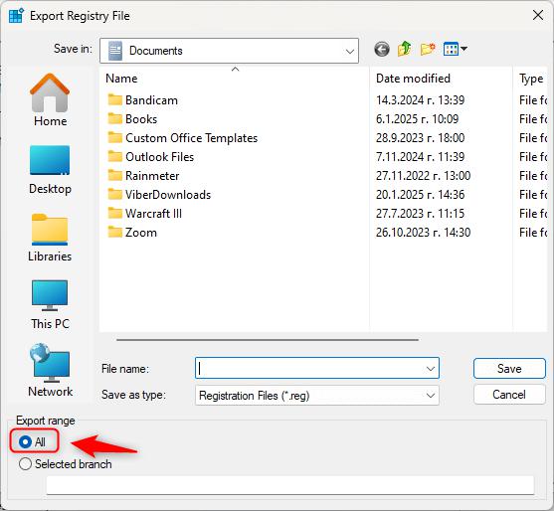This screenshot has height=511, width=554.
Task: Open Network in the places bar
Action: (50, 371)
